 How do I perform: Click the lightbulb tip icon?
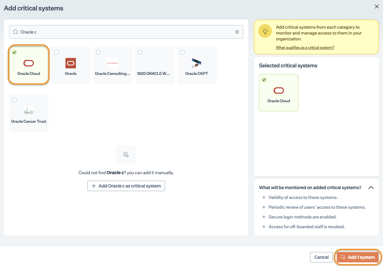265,31
